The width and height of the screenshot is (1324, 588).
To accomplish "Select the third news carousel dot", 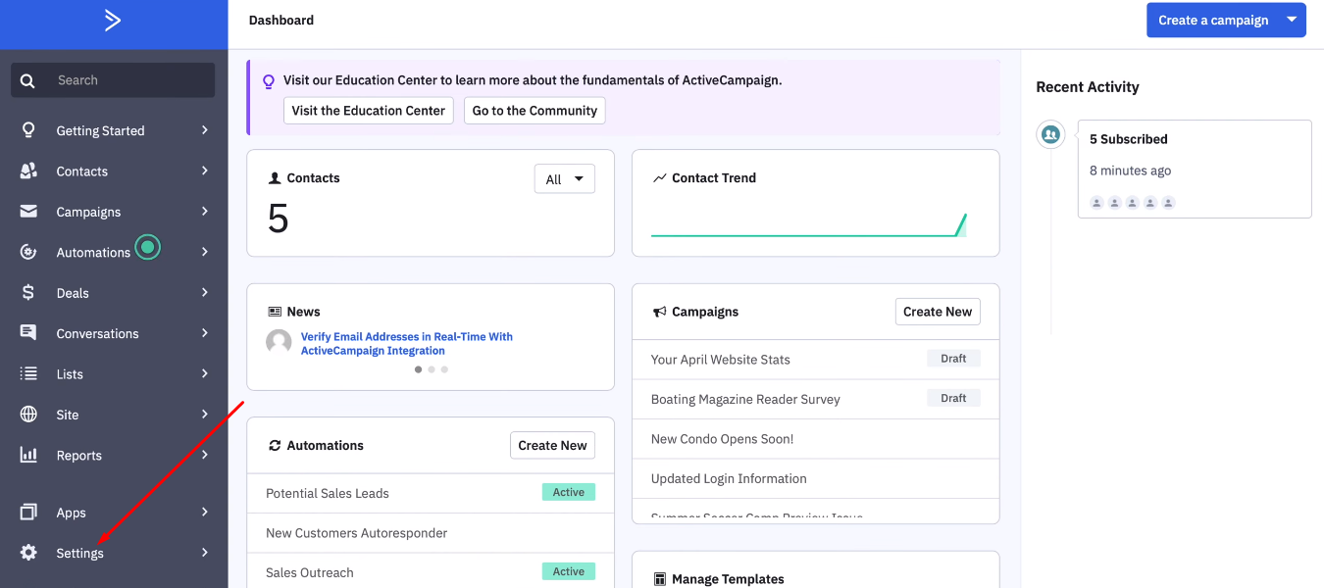I will pyautogui.click(x=444, y=369).
